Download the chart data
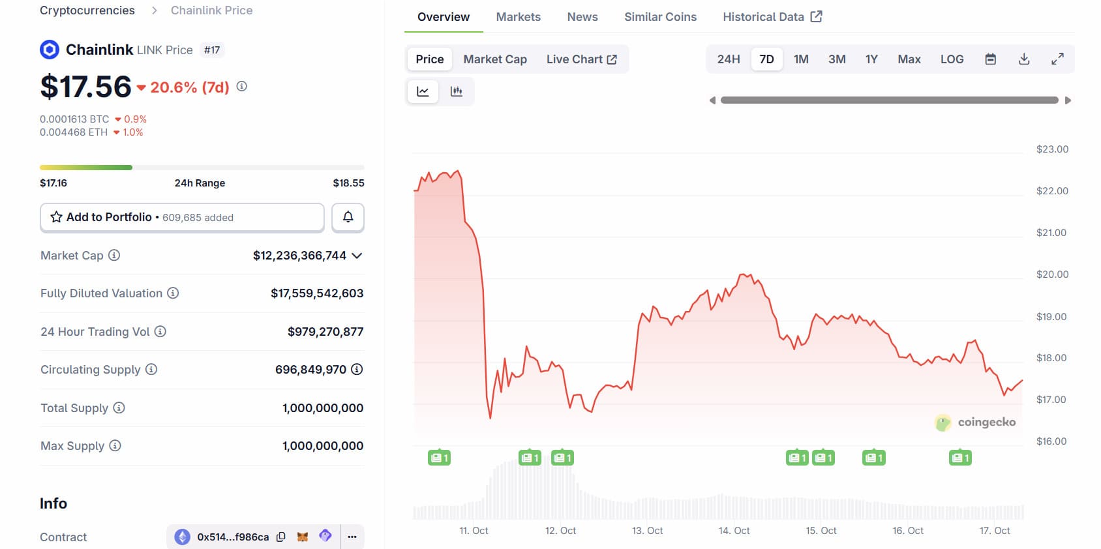 (1024, 59)
